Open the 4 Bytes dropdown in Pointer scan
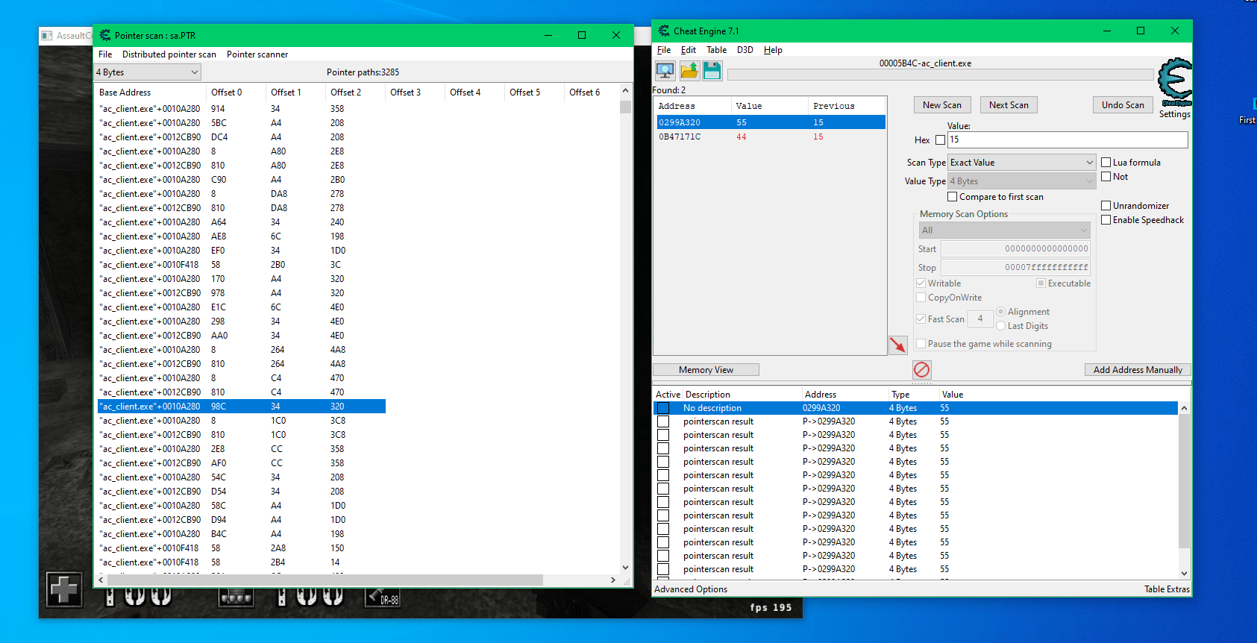Image resolution: width=1257 pixels, height=643 pixels. click(x=147, y=72)
